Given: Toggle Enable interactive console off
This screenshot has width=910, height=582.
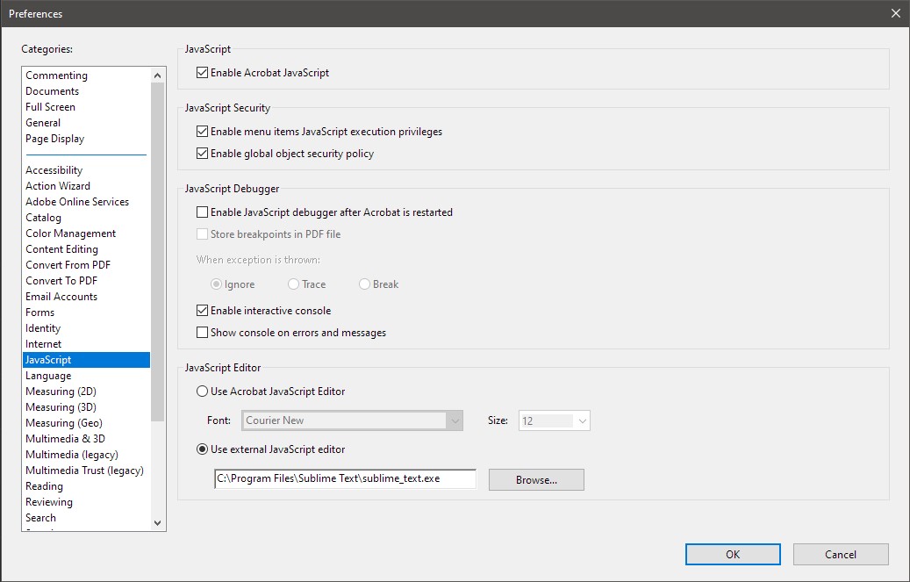Looking at the screenshot, I should (202, 310).
